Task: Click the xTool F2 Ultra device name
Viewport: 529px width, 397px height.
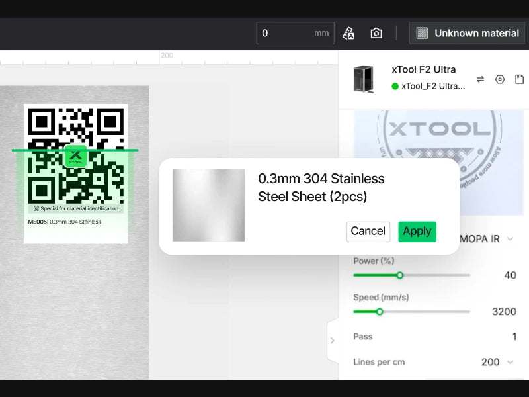Action: 424,69
